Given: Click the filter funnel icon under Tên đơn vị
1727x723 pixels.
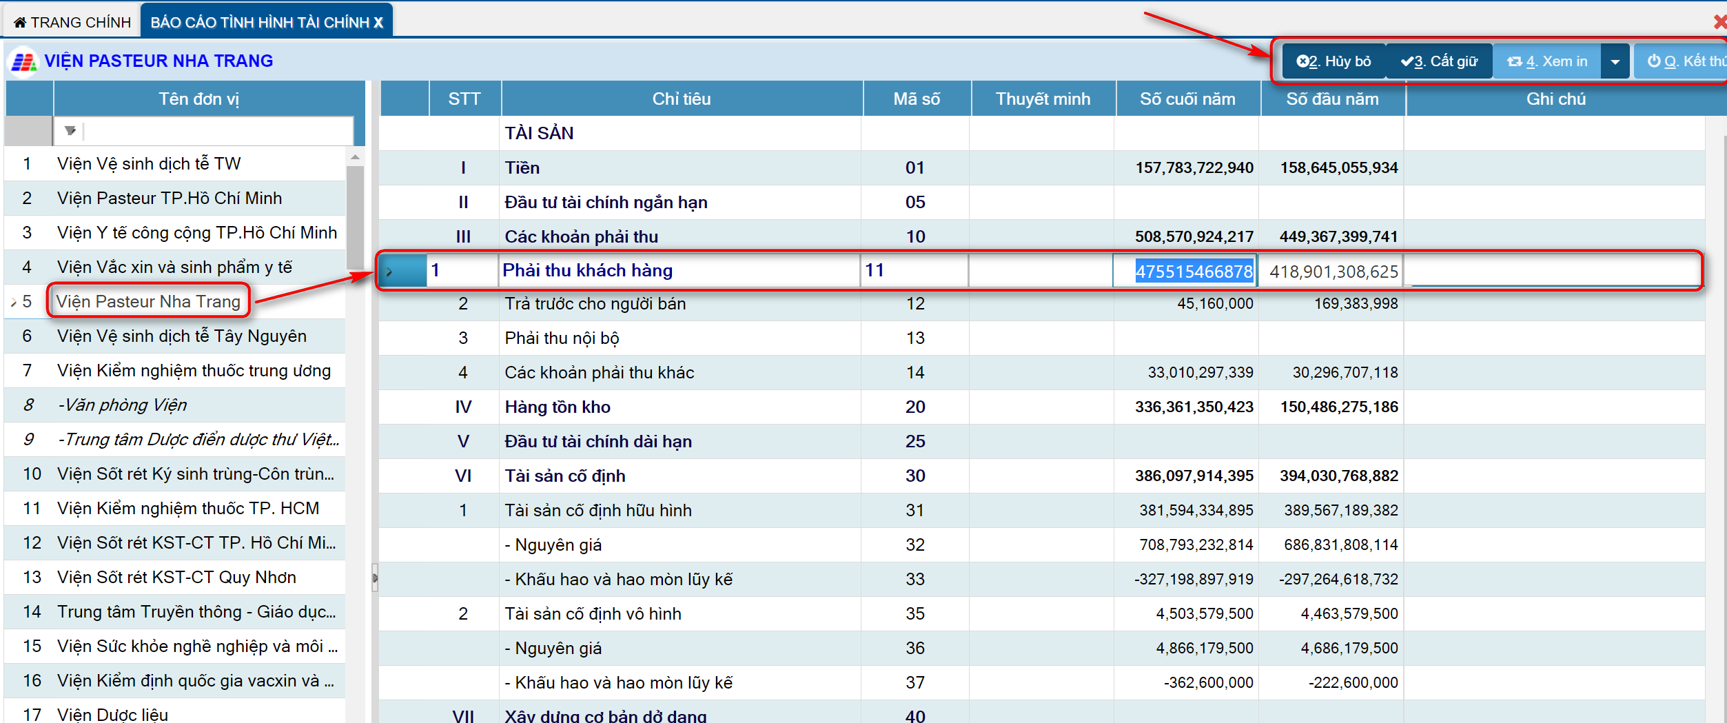Looking at the screenshot, I should [x=70, y=130].
